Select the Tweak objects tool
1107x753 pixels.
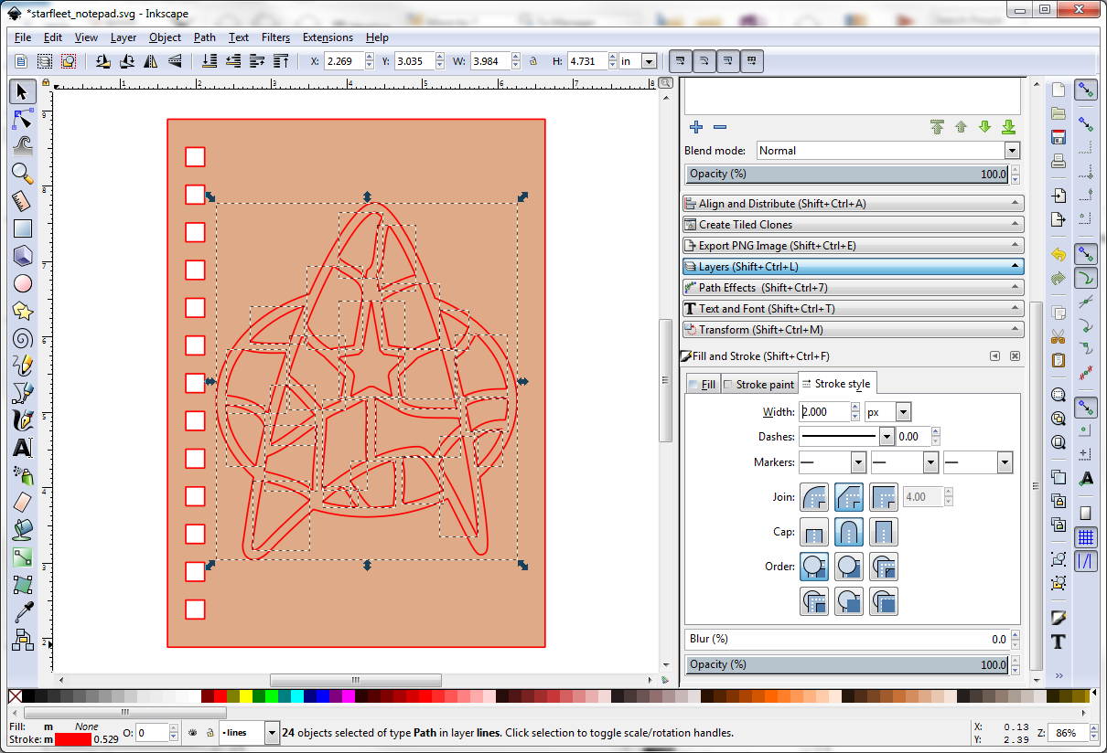(23, 145)
